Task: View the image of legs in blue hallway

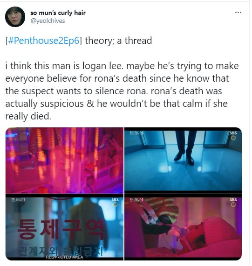Action: click(183, 161)
